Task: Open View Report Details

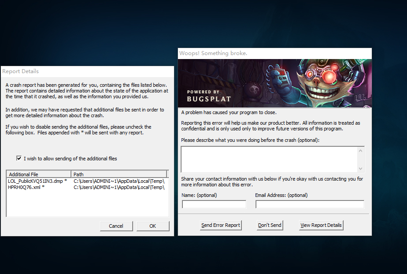Action: point(321,225)
